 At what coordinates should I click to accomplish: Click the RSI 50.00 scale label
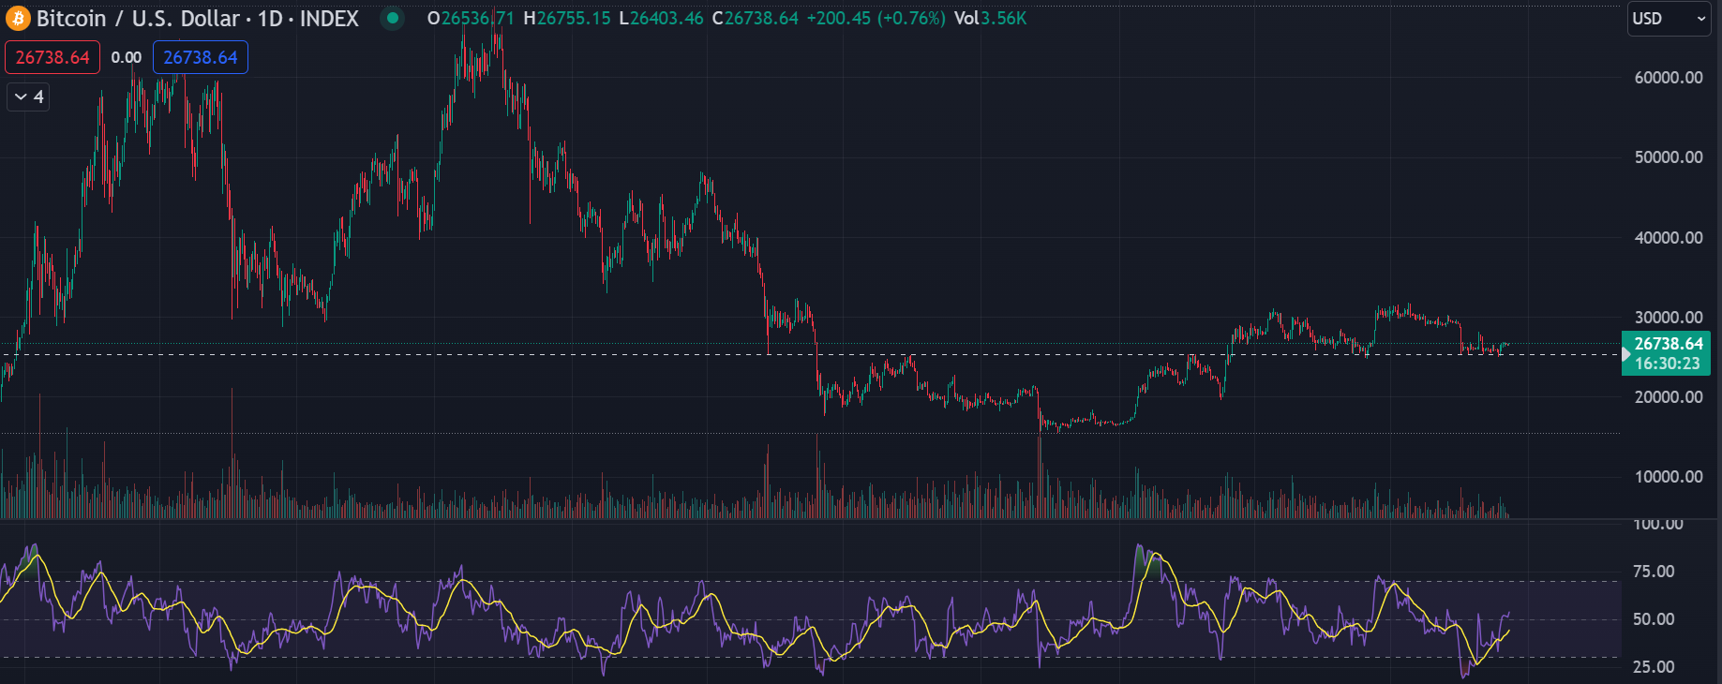tap(1654, 619)
